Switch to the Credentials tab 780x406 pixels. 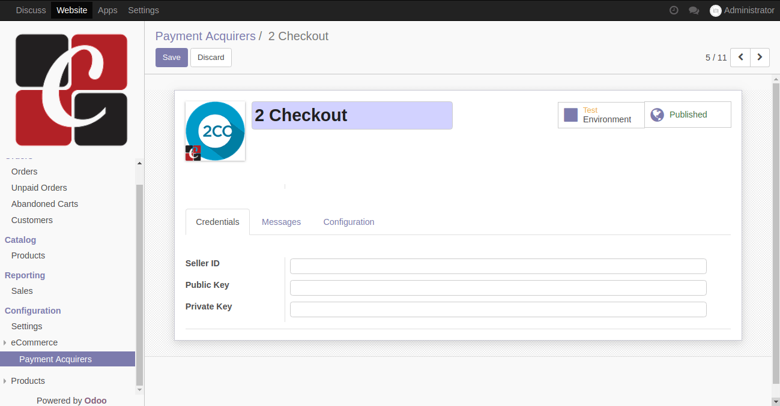click(217, 222)
